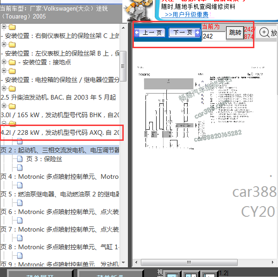Click the folder icon above 3.0l / 165 kW entry
The height and width of the screenshot is (277, 278).
tap(12, 106)
